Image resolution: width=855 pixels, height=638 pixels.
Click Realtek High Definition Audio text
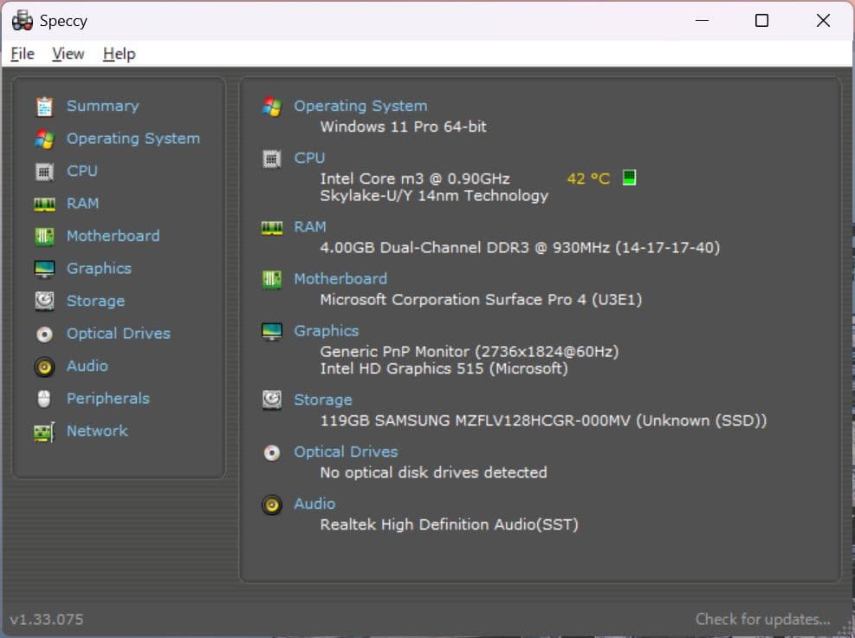point(449,524)
